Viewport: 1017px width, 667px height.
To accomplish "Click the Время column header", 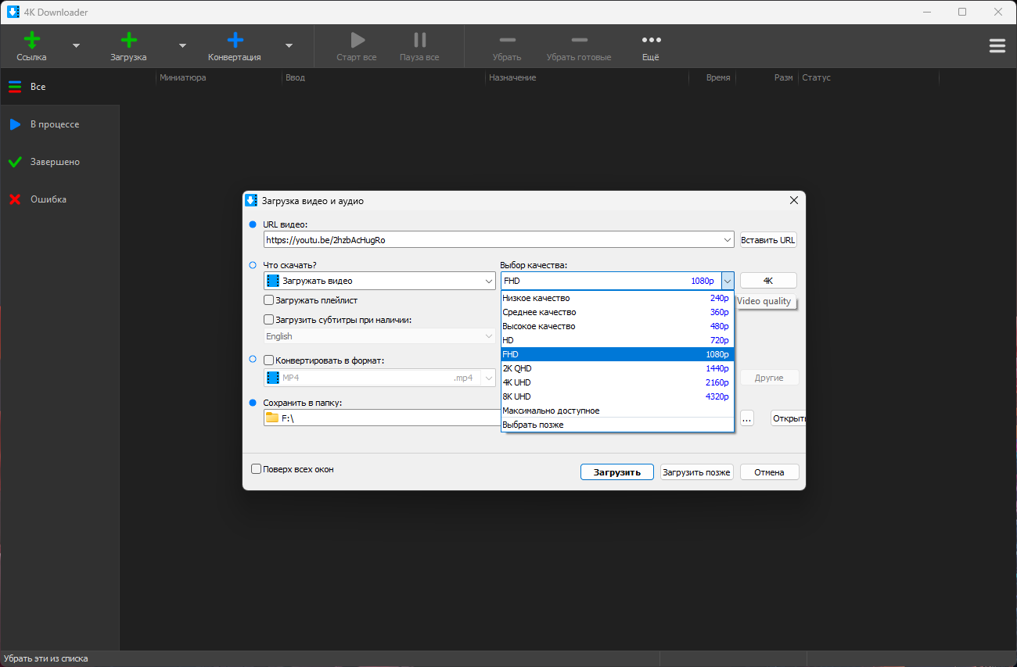I will (717, 77).
